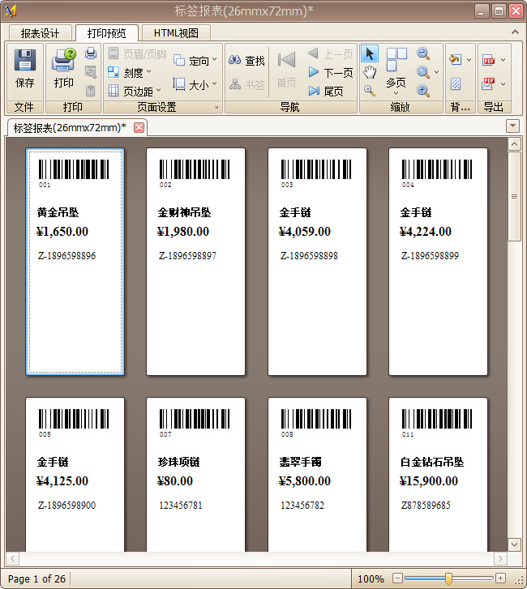Jump to the Last Page (尾页)
Image resolution: width=527 pixels, height=589 pixels.
[x=326, y=91]
